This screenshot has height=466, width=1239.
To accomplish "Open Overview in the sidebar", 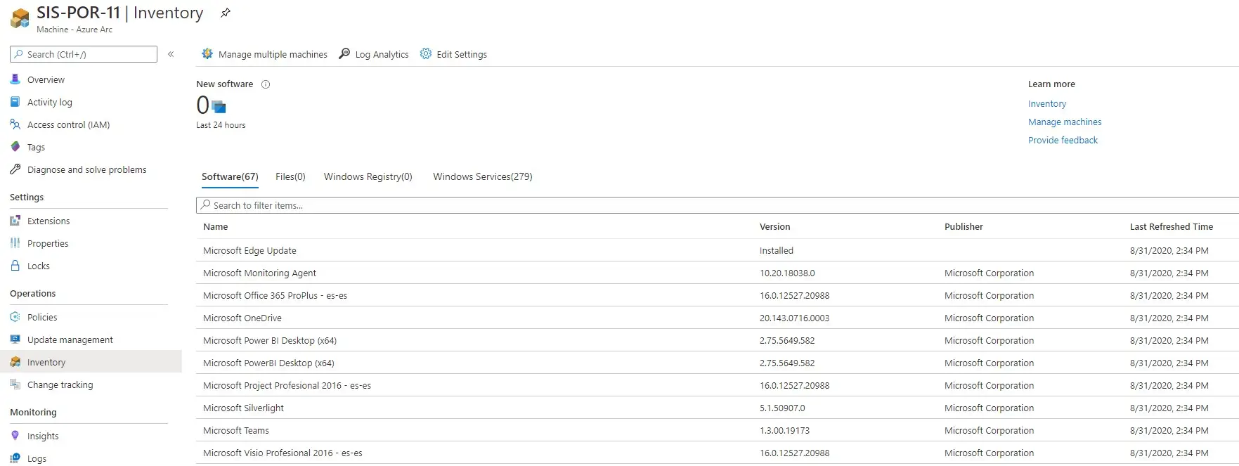I will [46, 80].
